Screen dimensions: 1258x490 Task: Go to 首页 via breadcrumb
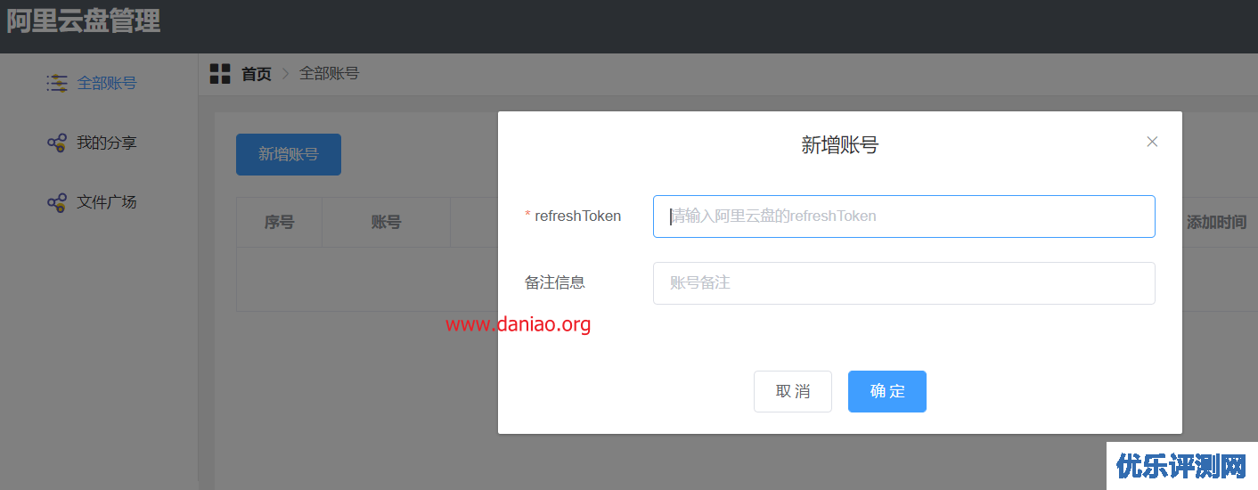(x=257, y=74)
